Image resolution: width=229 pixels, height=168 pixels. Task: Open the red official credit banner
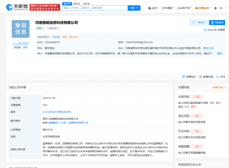click(45, 7)
